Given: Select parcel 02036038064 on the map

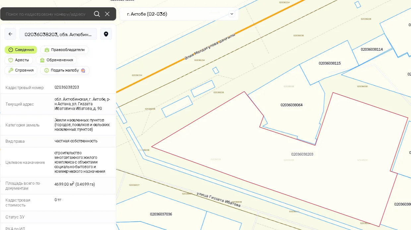Looking at the screenshot, I should click(x=291, y=105).
